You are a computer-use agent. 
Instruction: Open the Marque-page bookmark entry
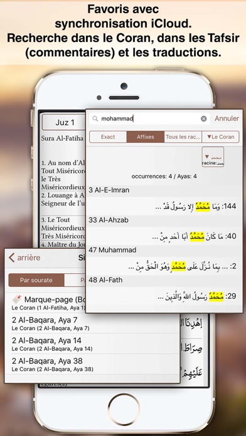coord(49,303)
